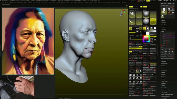Click the white main color swatch

click(148, 33)
